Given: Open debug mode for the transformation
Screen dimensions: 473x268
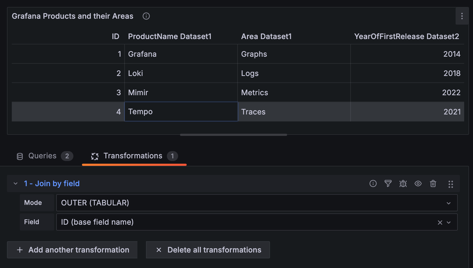Looking at the screenshot, I should coord(403,184).
